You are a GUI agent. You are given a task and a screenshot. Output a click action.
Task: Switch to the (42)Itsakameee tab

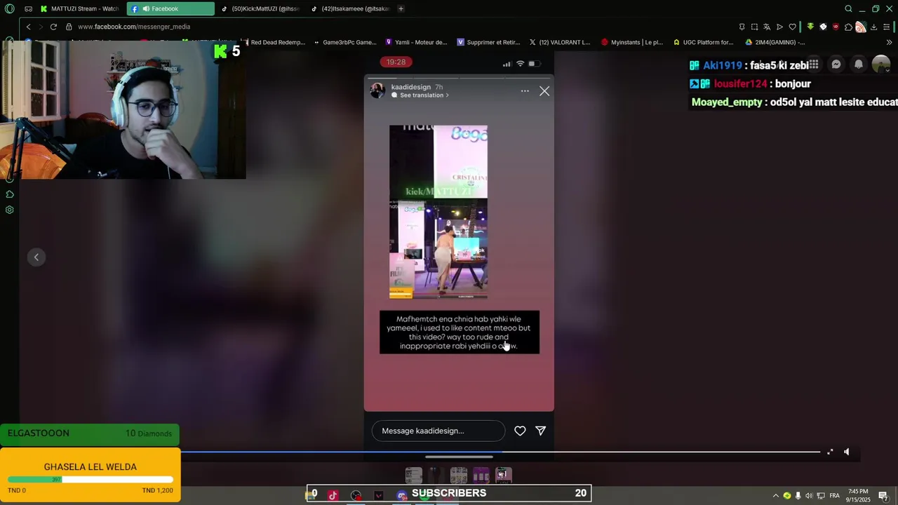point(350,8)
